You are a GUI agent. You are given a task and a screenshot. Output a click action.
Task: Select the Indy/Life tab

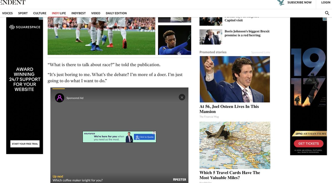[59, 13]
